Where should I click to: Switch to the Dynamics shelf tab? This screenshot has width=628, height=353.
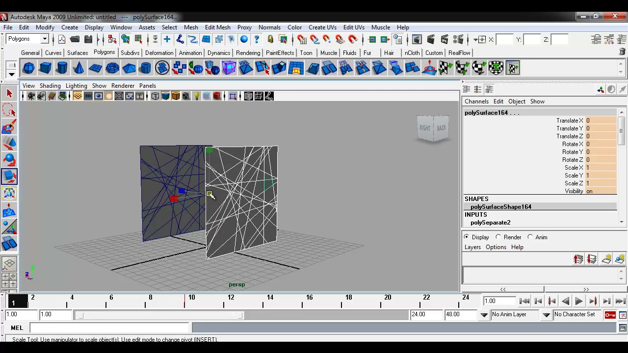219,53
